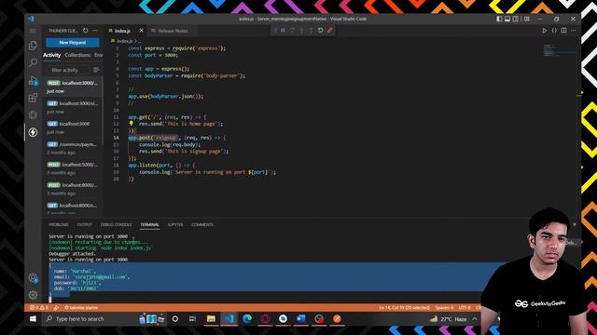Click the VS Code hamburger menu icon

pyautogui.click(x=33, y=31)
